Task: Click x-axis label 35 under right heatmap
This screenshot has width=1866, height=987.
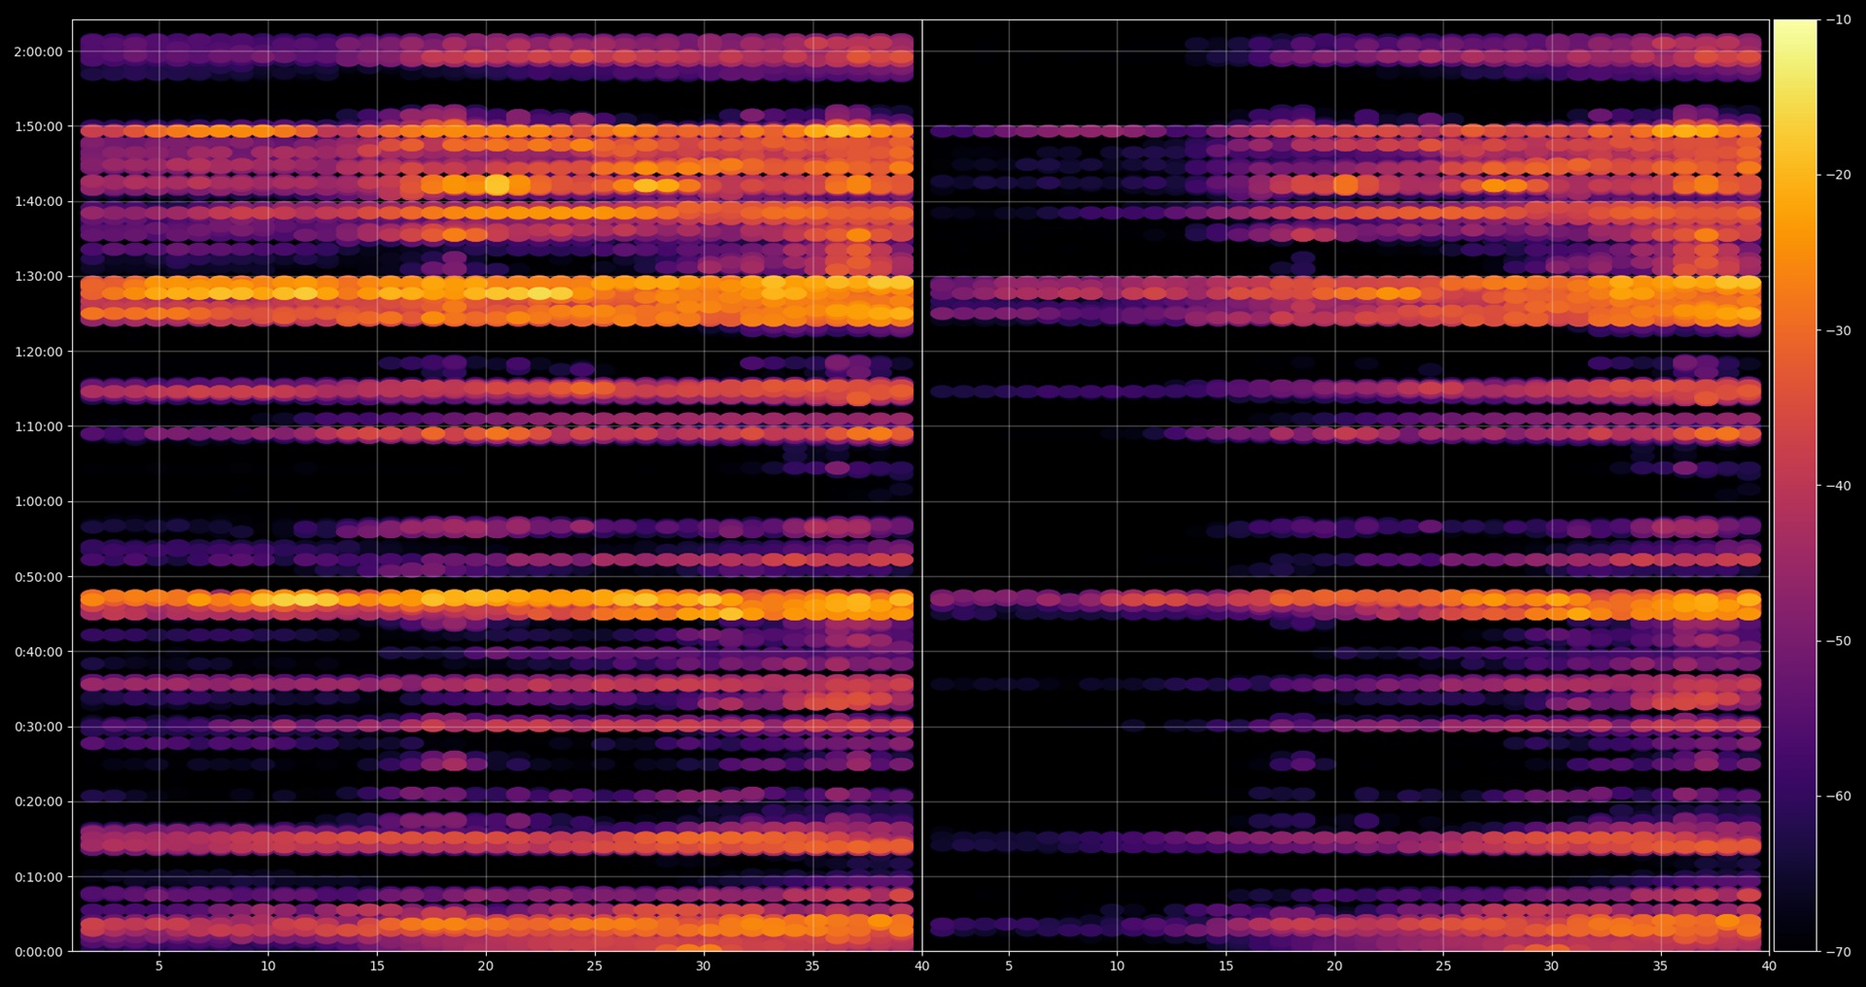Action: [1661, 966]
